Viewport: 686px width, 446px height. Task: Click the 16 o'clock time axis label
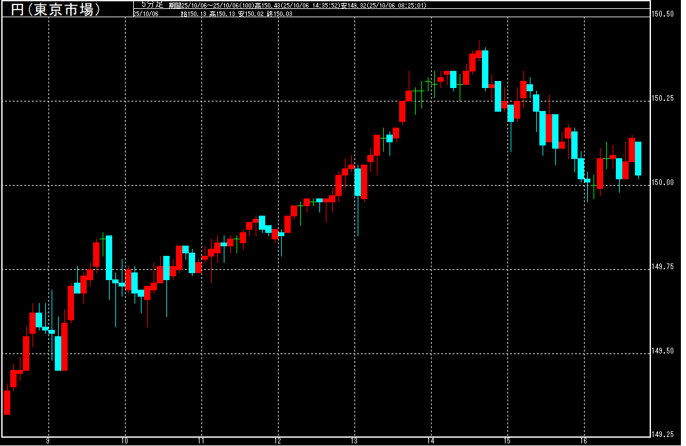point(584,441)
